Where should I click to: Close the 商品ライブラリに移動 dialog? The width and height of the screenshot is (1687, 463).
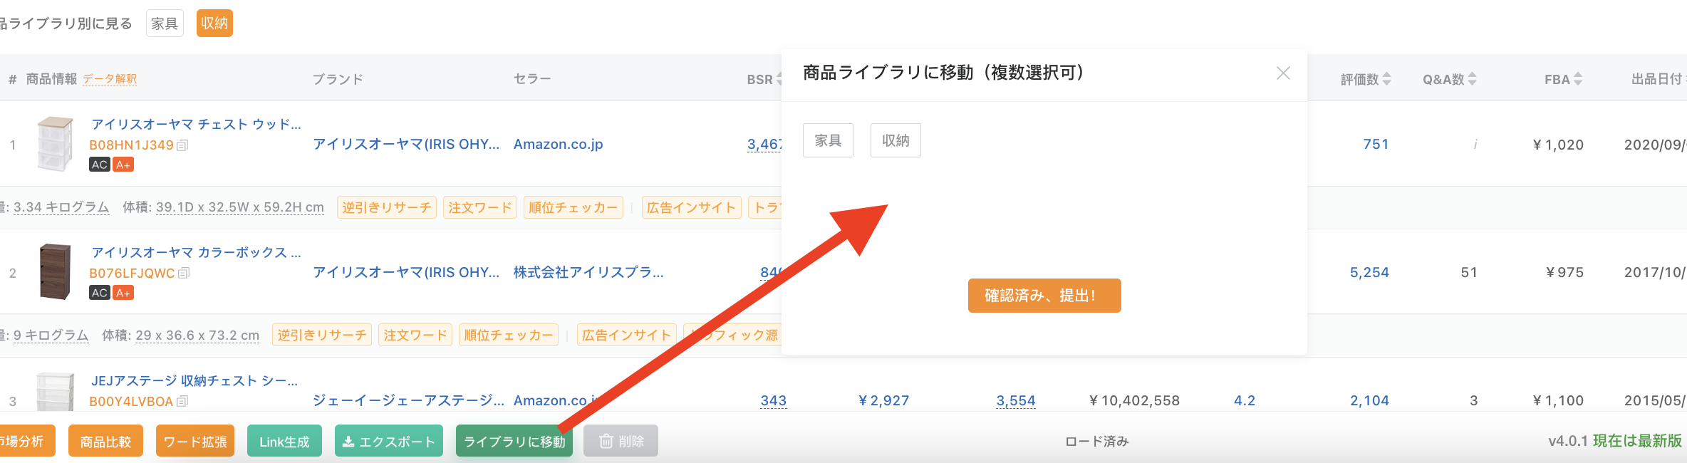click(x=1283, y=73)
